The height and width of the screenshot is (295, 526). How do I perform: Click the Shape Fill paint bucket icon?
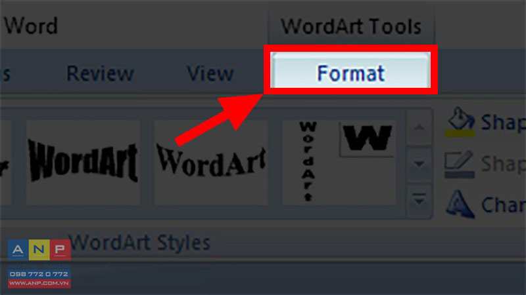pyautogui.click(x=460, y=122)
